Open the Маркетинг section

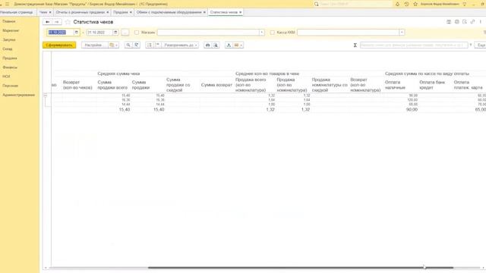[11, 30]
